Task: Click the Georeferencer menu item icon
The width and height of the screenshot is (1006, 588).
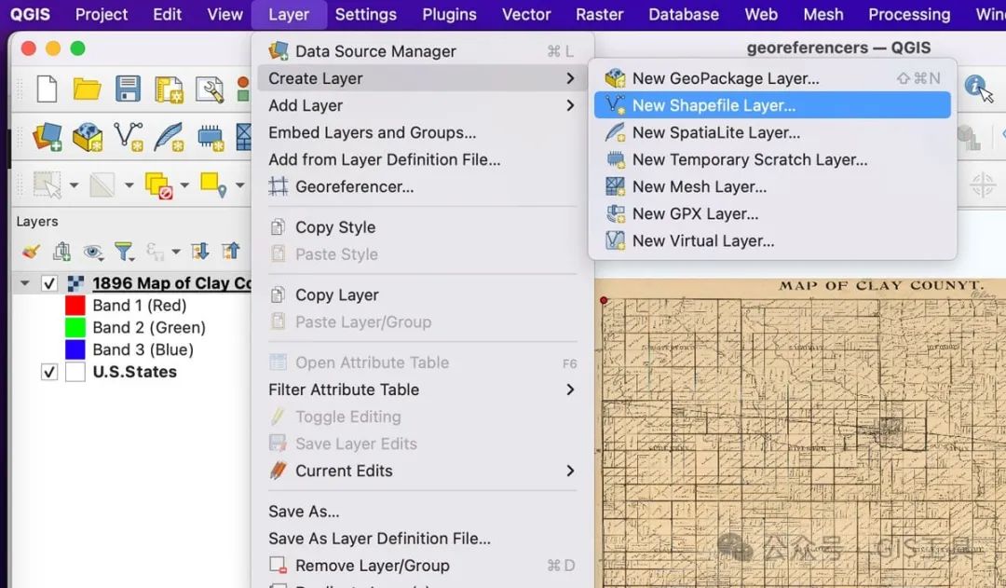Action: 278,186
